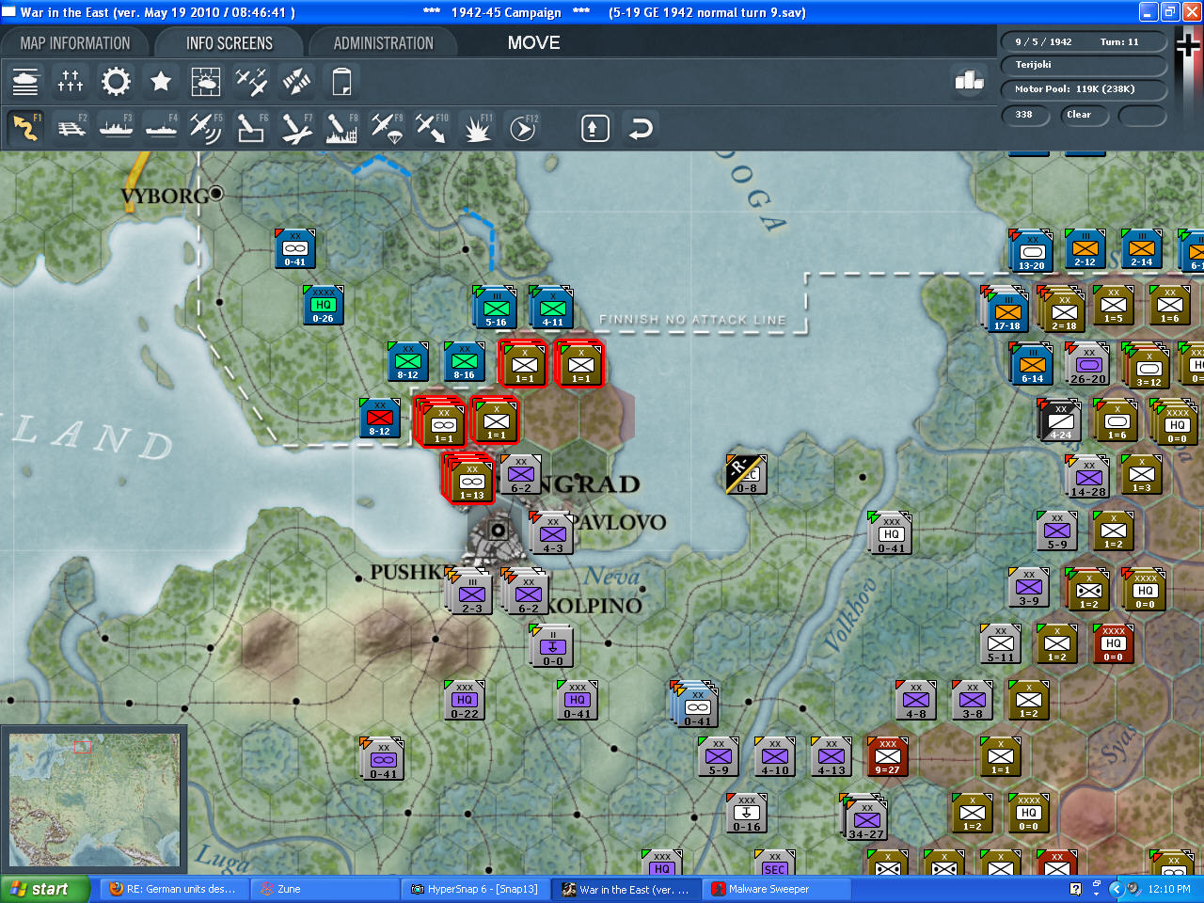This screenshot has height=903, width=1204.
Task: Select the Finnish infantry unit 4-11
Action: pos(551,308)
